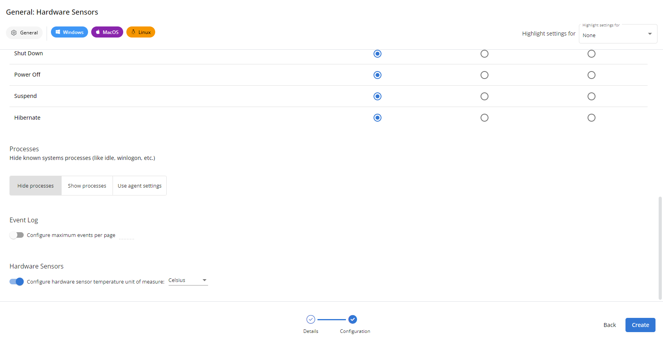Click the Windows logo icon
The height and width of the screenshot is (340, 663).
coord(58,32)
